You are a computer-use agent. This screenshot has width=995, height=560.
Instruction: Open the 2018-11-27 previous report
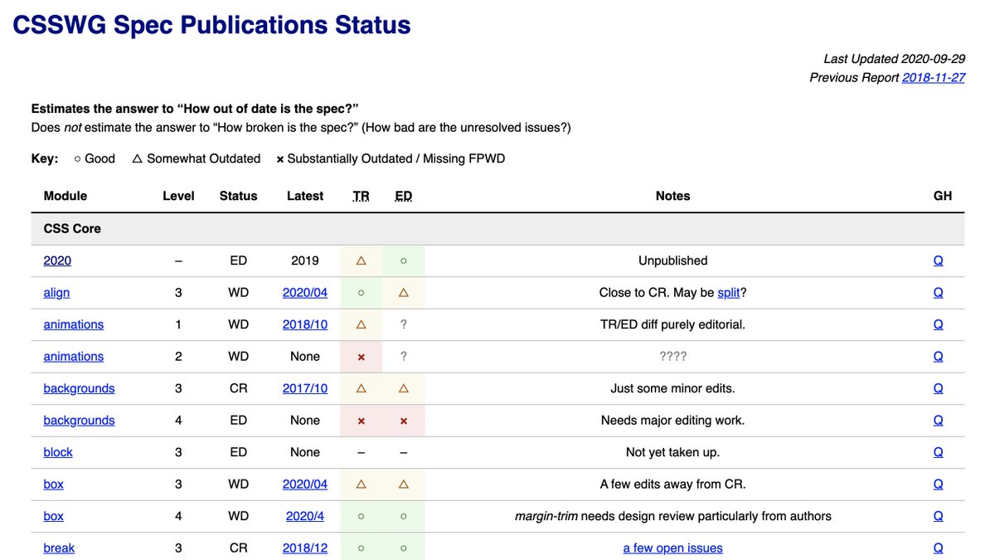(935, 77)
